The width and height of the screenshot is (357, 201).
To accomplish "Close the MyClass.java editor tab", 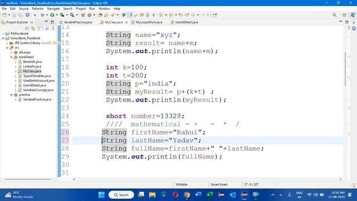I will [x=126, y=22].
